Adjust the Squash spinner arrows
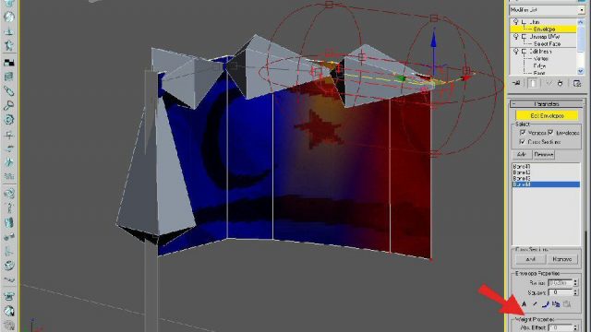This screenshot has height=332, width=591. coord(575,292)
